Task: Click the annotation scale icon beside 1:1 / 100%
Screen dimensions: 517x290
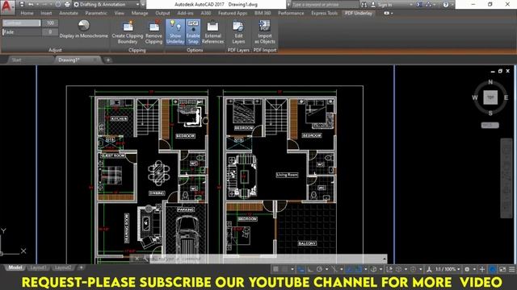Action: point(429,269)
